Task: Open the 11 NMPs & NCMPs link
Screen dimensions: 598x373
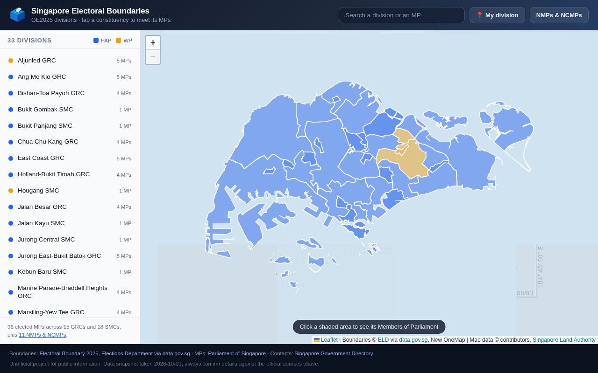Action: click(42, 335)
